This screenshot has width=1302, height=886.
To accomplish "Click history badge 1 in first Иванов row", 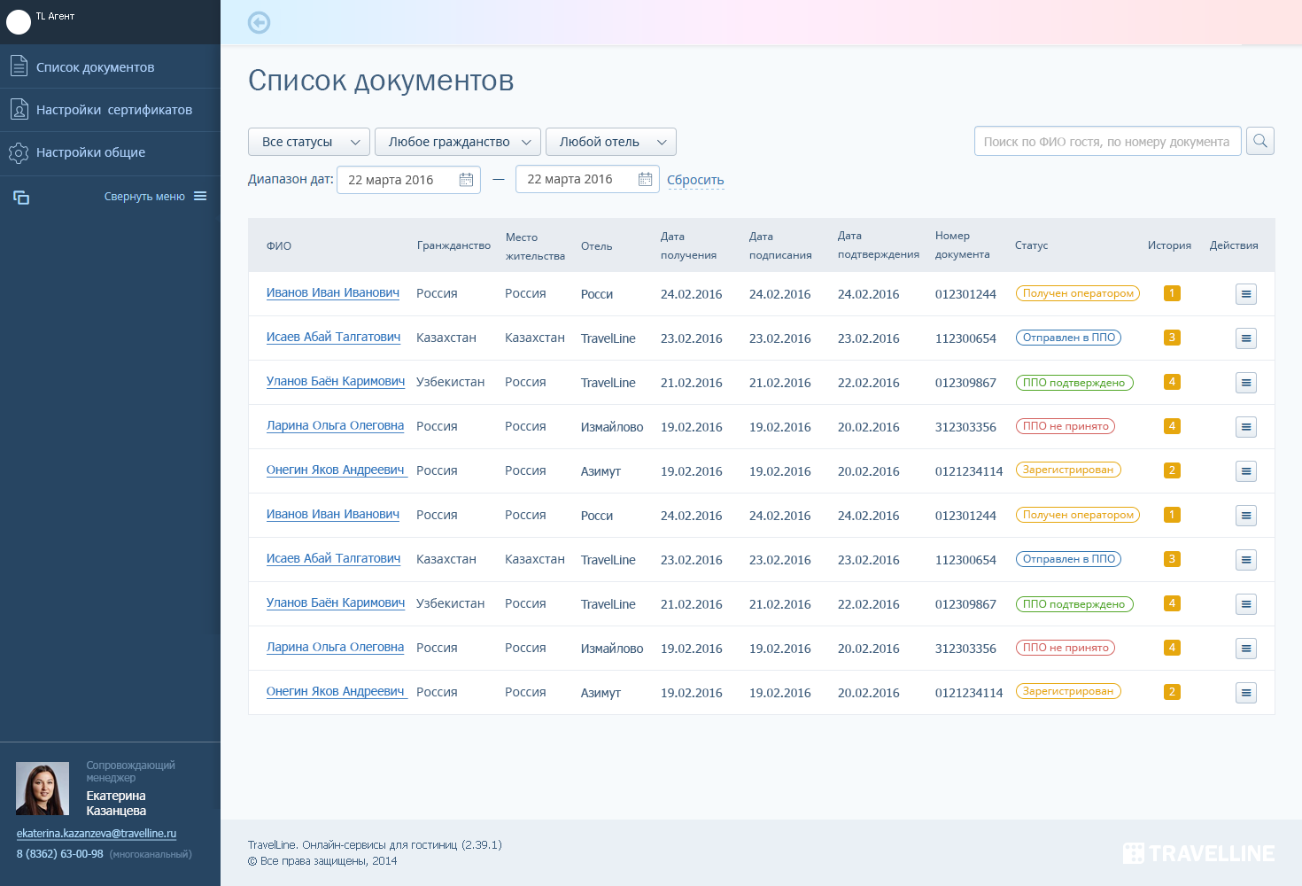I will [1172, 293].
